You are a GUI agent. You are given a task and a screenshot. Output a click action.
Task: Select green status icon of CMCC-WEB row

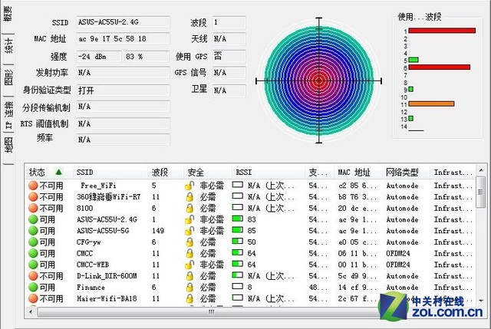click(33, 265)
